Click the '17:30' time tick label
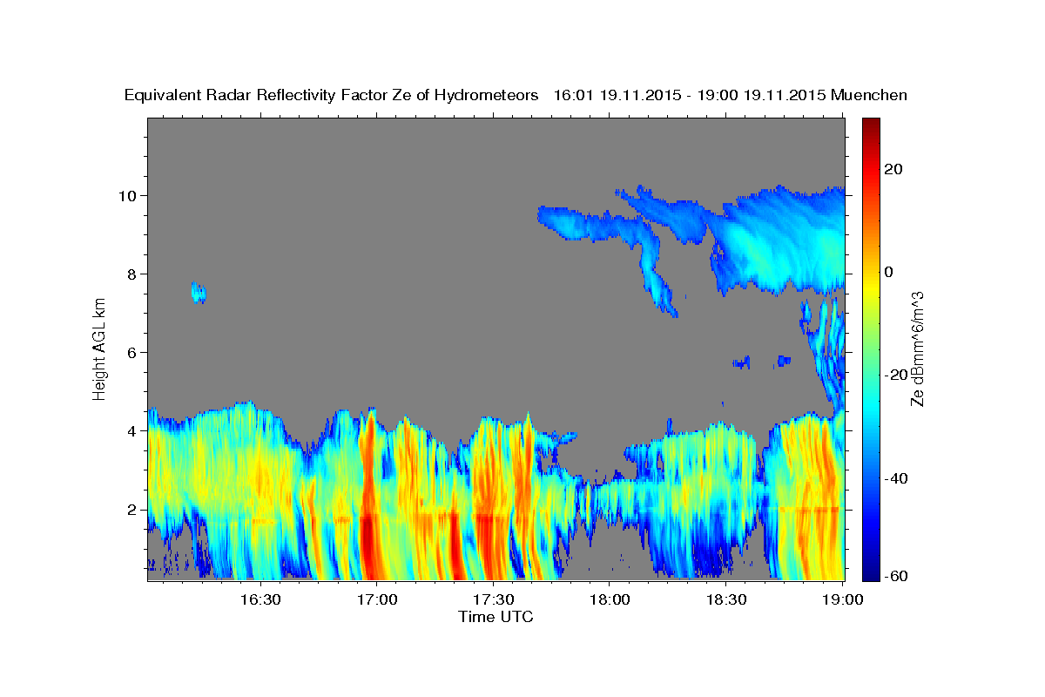This screenshot has height=697, width=1045. click(x=494, y=599)
